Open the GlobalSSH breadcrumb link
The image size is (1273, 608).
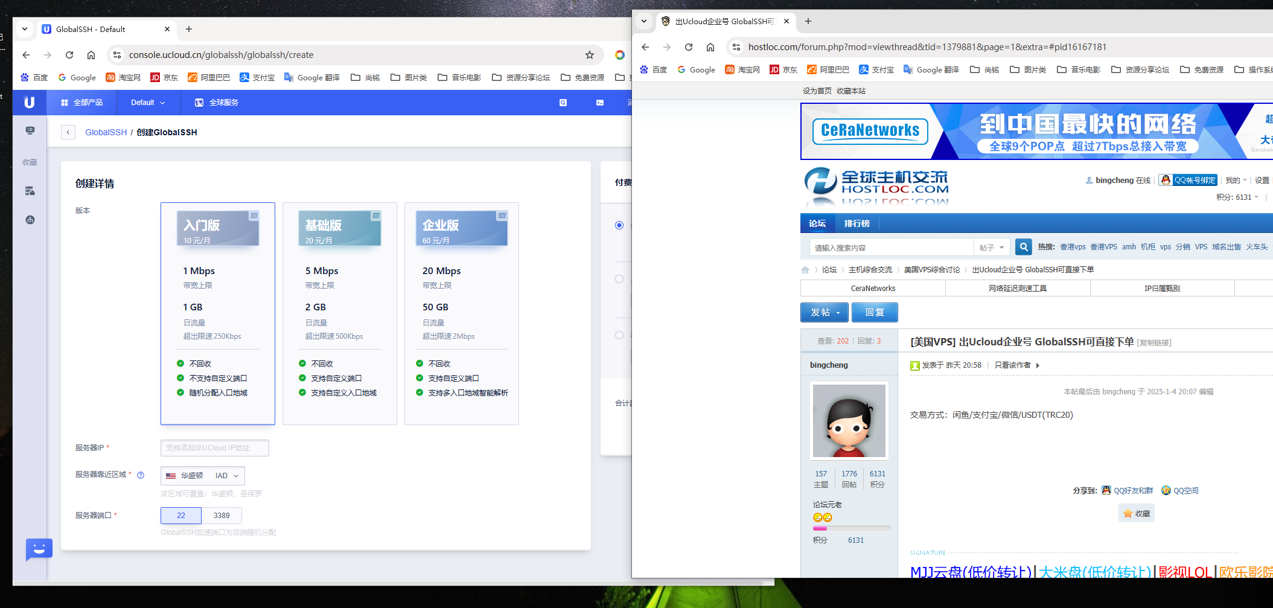pyautogui.click(x=106, y=132)
